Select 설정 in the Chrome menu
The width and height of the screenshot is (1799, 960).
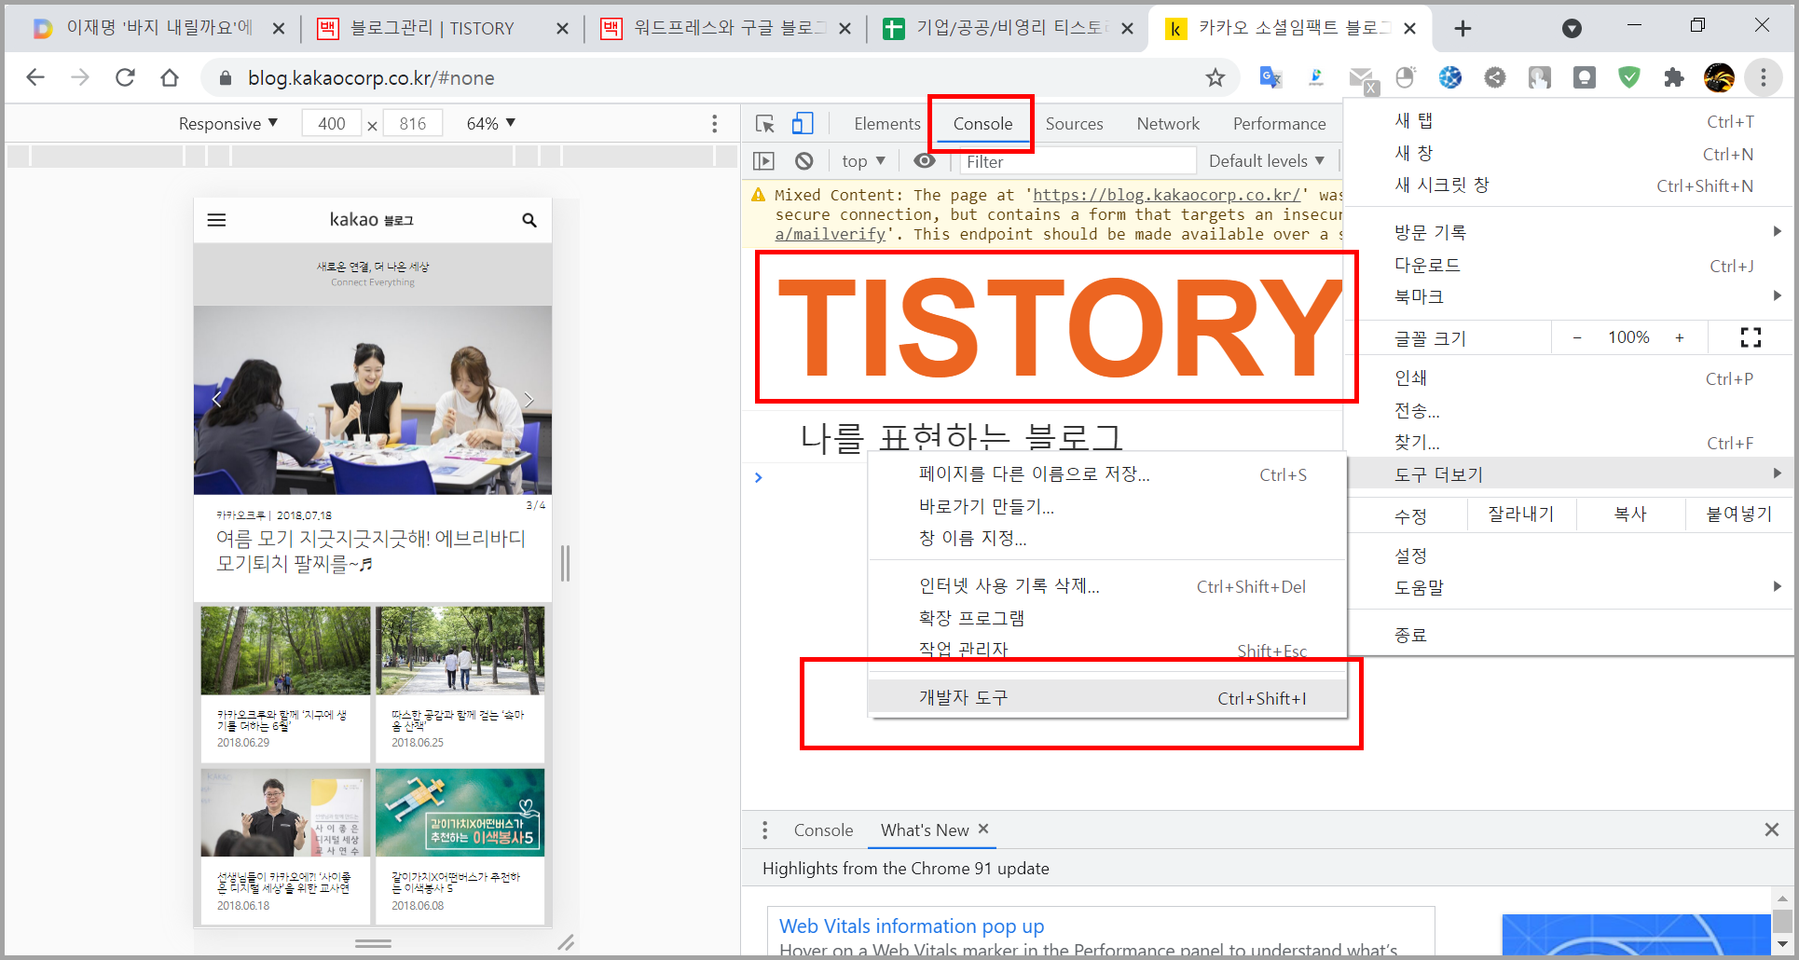pyautogui.click(x=1570, y=555)
